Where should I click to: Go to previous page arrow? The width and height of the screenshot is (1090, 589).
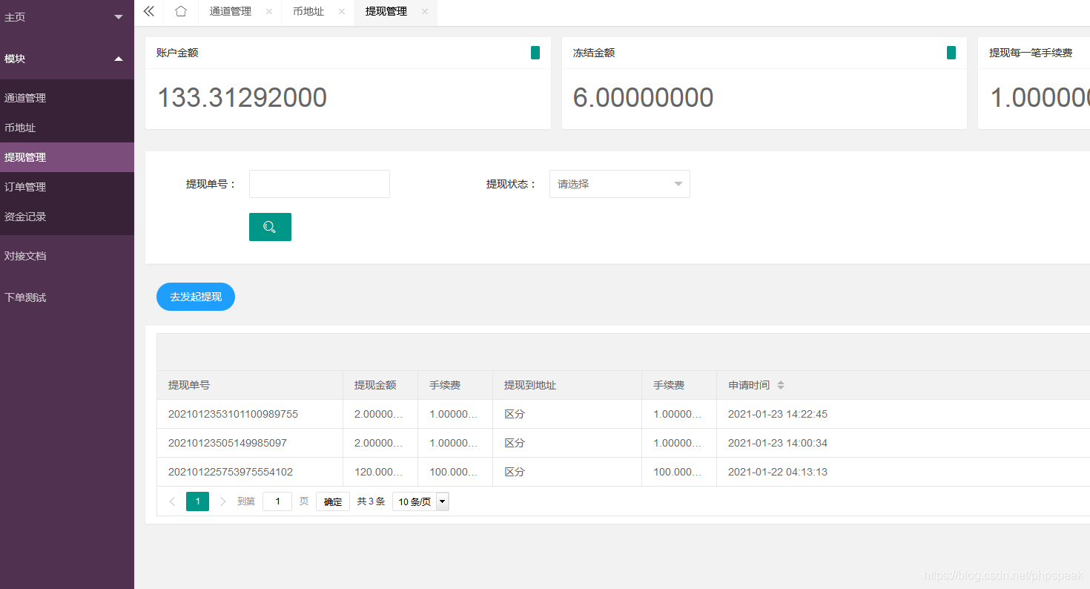click(172, 501)
